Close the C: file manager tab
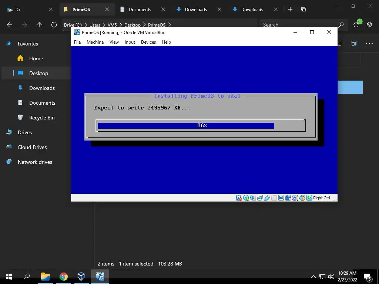379x284 pixels. pos(50,9)
